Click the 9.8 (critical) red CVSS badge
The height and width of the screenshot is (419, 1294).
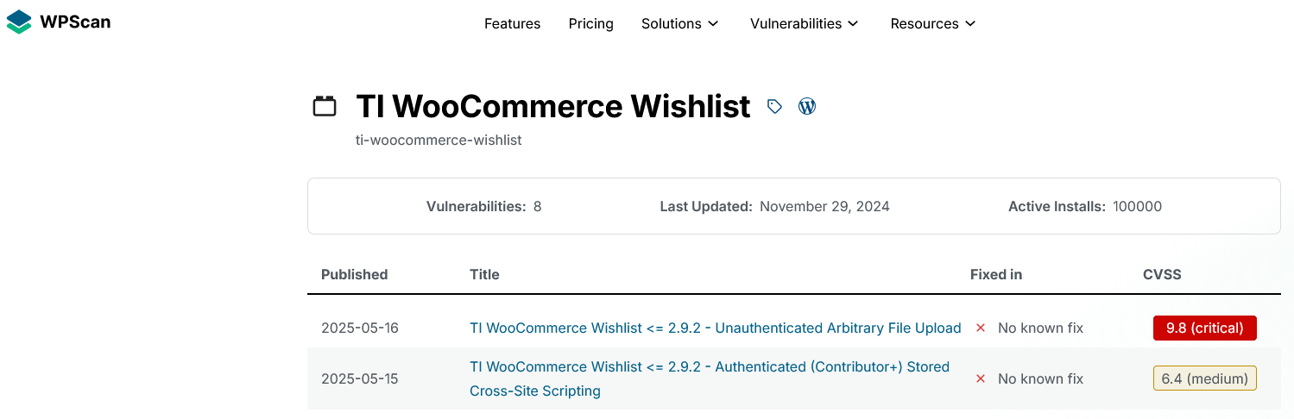pyautogui.click(x=1205, y=328)
